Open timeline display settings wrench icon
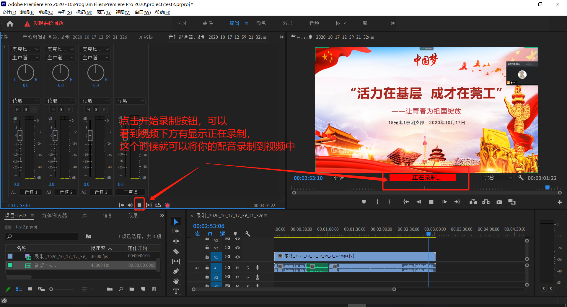The image size is (567, 307). tap(248, 234)
